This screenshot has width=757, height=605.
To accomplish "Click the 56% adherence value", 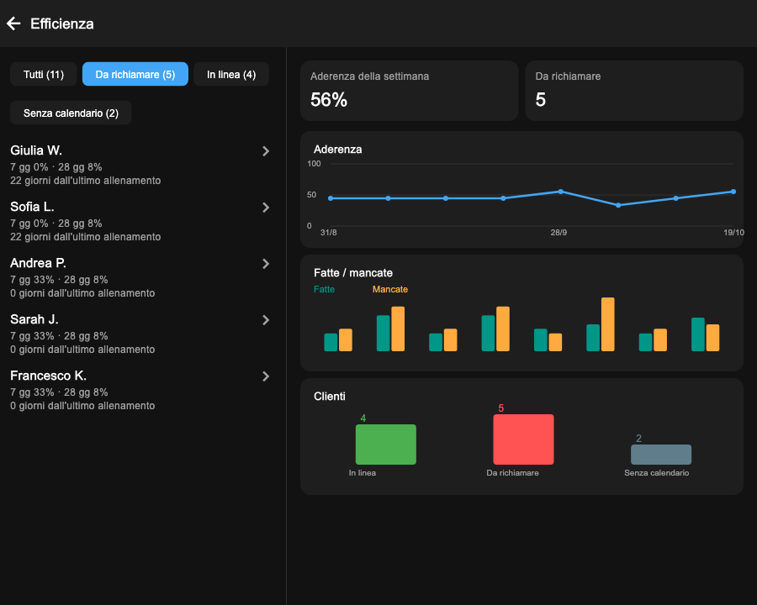I will coord(329,100).
